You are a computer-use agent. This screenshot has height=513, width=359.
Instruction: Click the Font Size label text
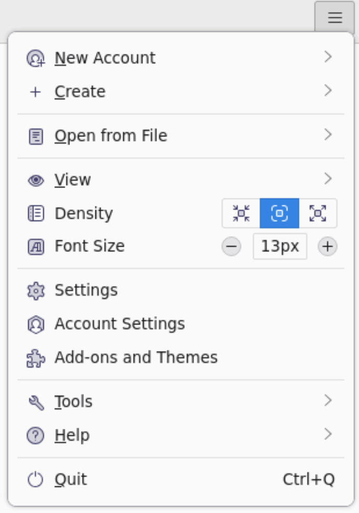coord(90,246)
